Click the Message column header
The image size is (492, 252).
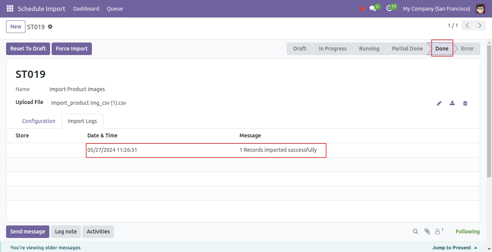coord(250,135)
